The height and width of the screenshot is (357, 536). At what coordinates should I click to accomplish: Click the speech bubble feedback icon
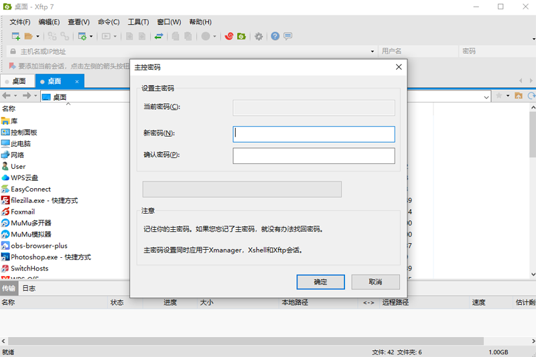[x=287, y=36]
